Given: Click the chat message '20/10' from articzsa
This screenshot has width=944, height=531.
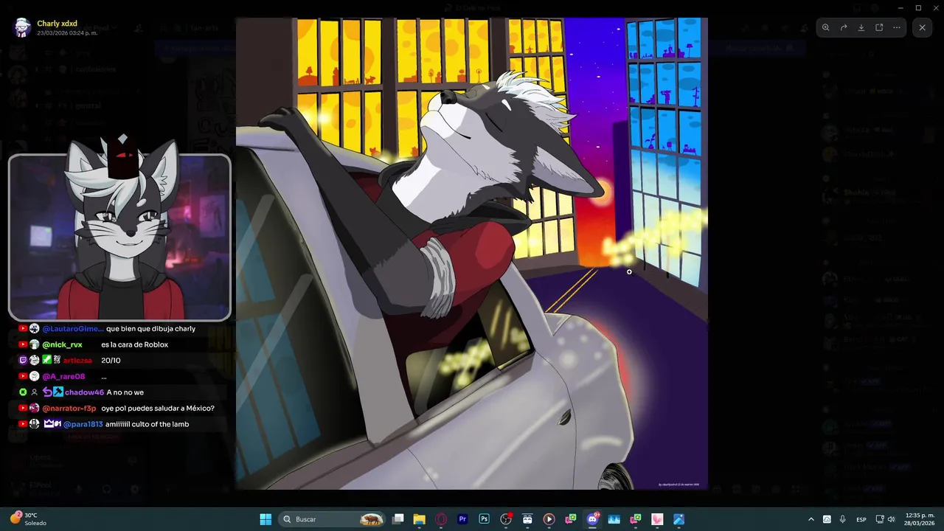Looking at the screenshot, I should pos(111,361).
